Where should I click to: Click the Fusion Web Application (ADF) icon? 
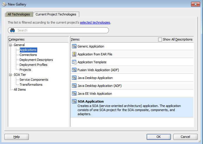pos(74,70)
